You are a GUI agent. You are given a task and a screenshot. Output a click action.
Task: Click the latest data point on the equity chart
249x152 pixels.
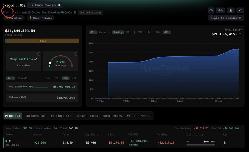point(238,49)
